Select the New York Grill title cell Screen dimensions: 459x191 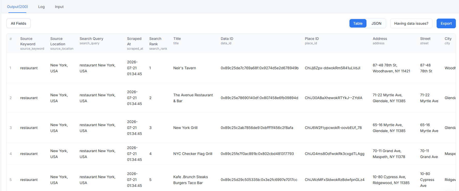pyautogui.click(x=185, y=128)
